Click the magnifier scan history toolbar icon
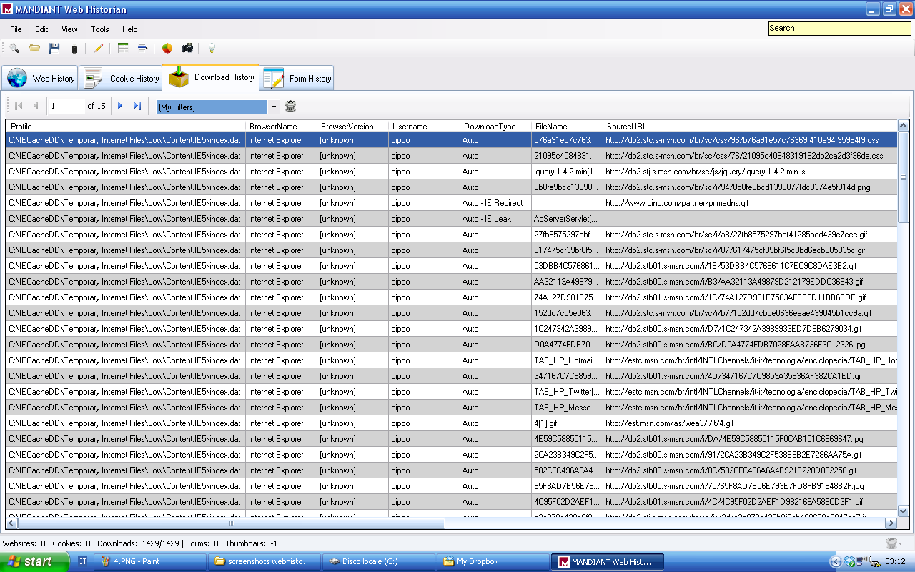Image resolution: width=915 pixels, height=572 pixels. tap(14, 49)
